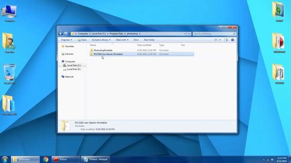
Task: Sort by the Name column header
Action: click(93, 45)
